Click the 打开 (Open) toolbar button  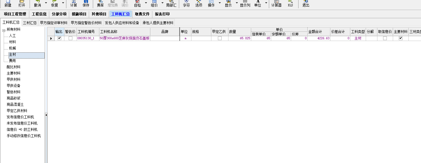pyautogui.click(x=22, y=4)
